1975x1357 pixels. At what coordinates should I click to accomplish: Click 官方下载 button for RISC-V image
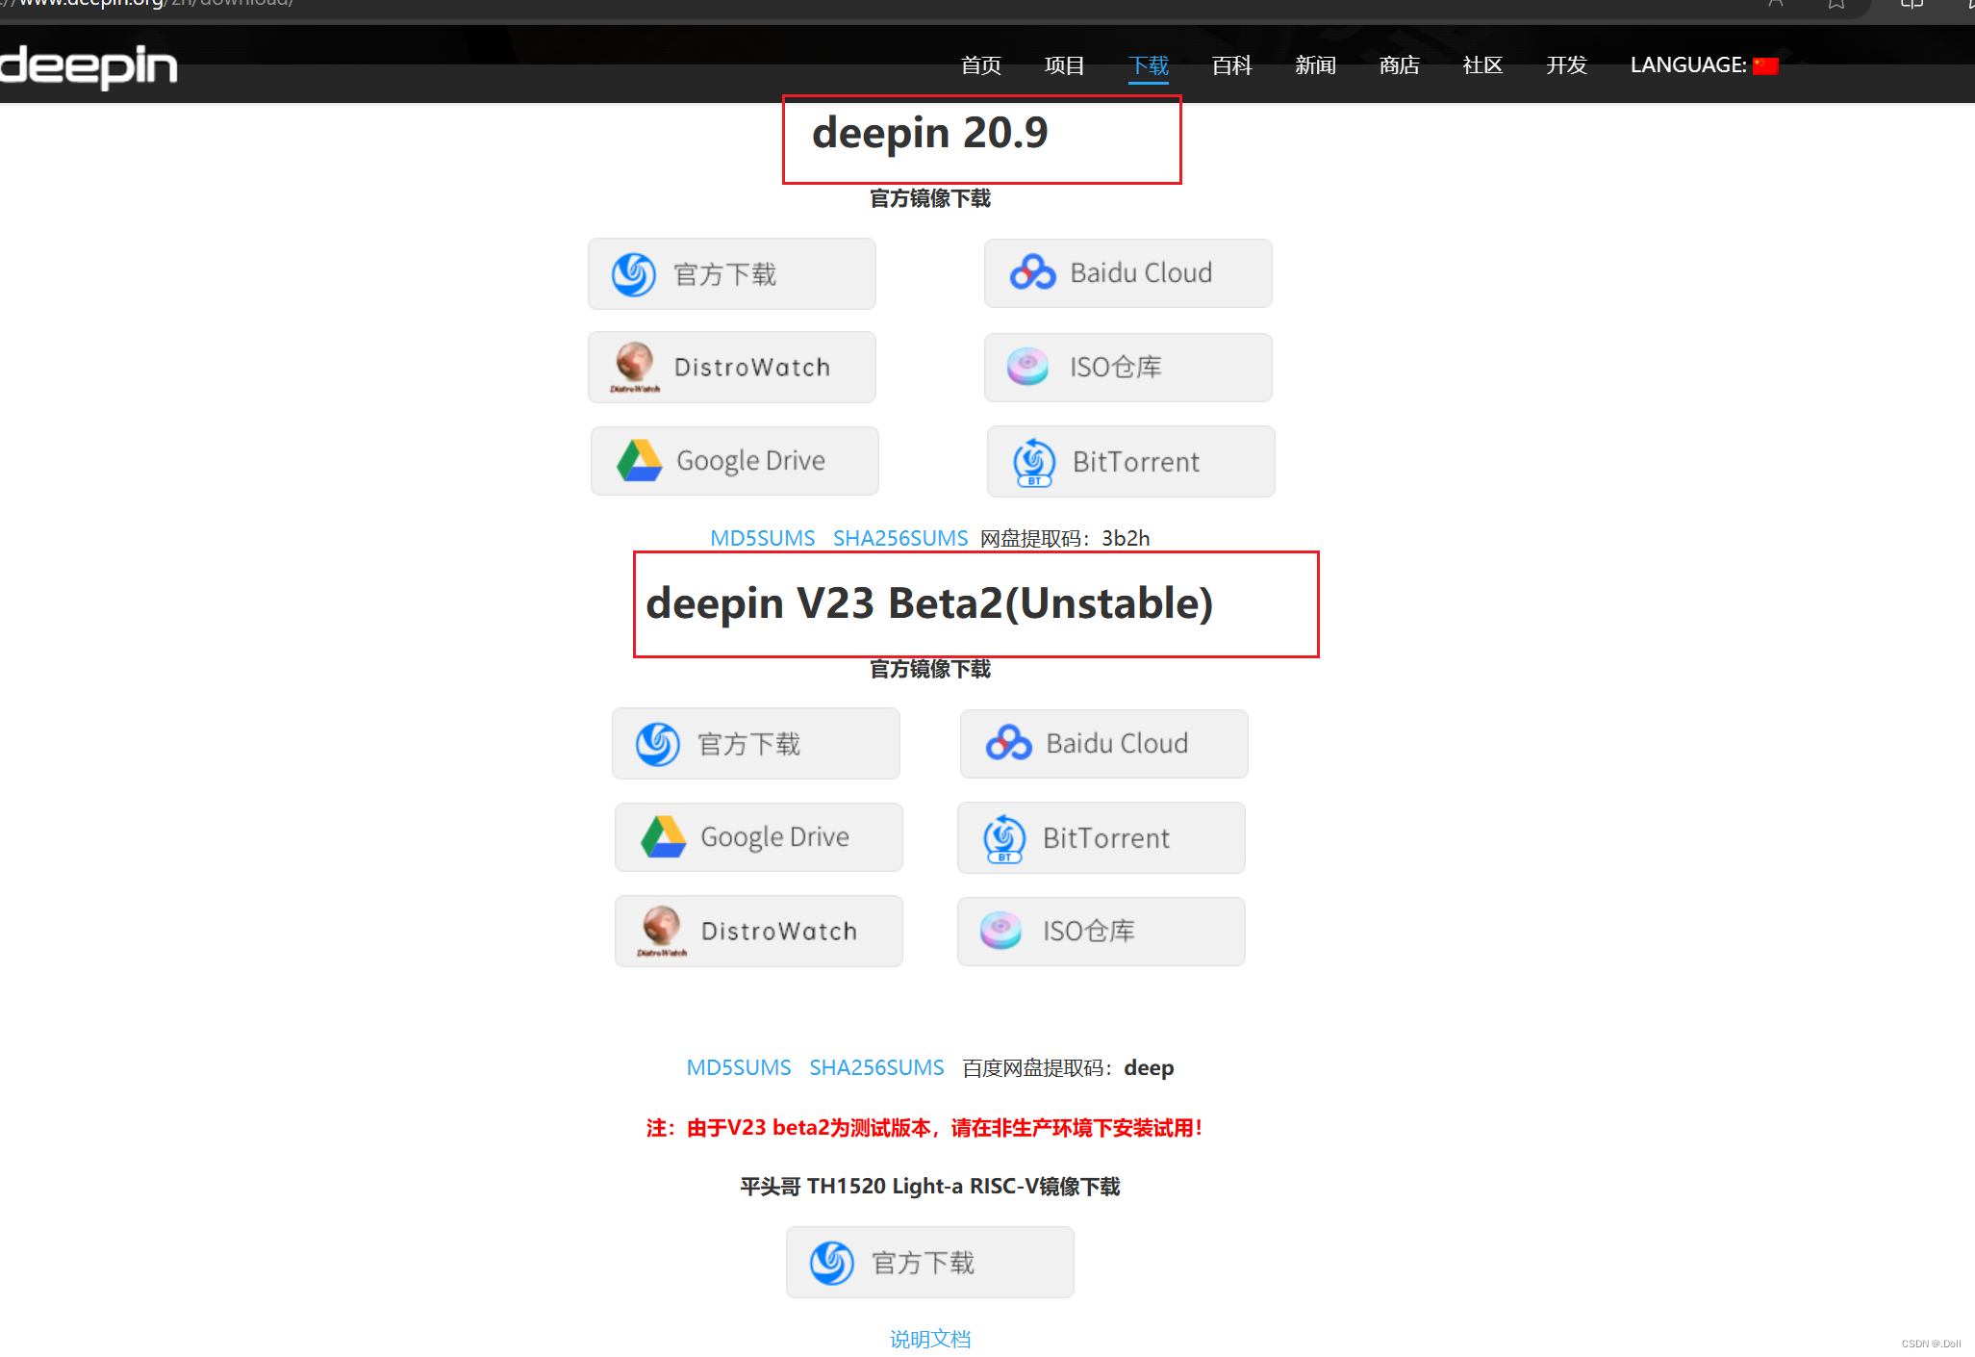point(930,1263)
